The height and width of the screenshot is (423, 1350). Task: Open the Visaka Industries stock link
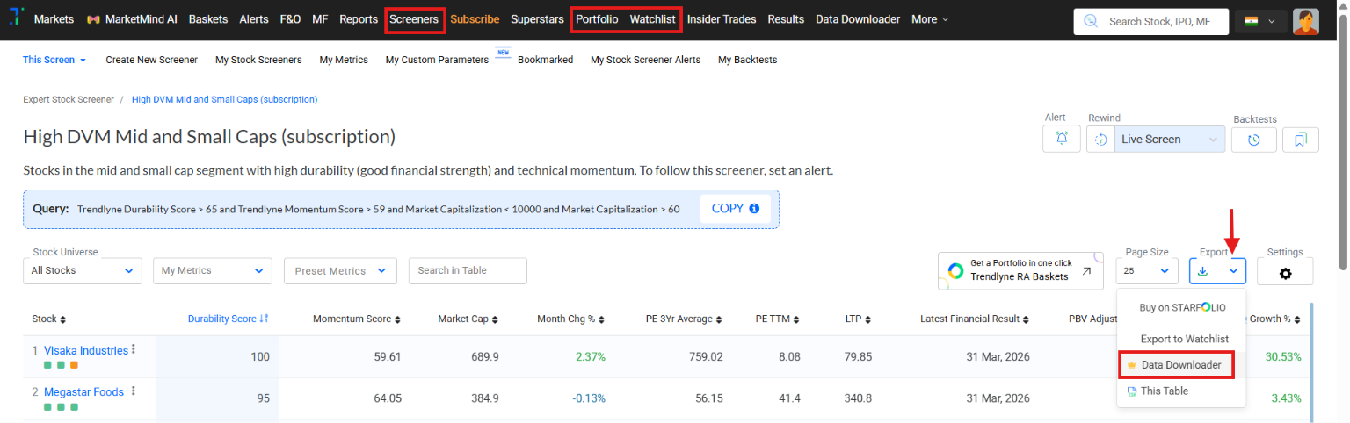pyautogui.click(x=86, y=350)
